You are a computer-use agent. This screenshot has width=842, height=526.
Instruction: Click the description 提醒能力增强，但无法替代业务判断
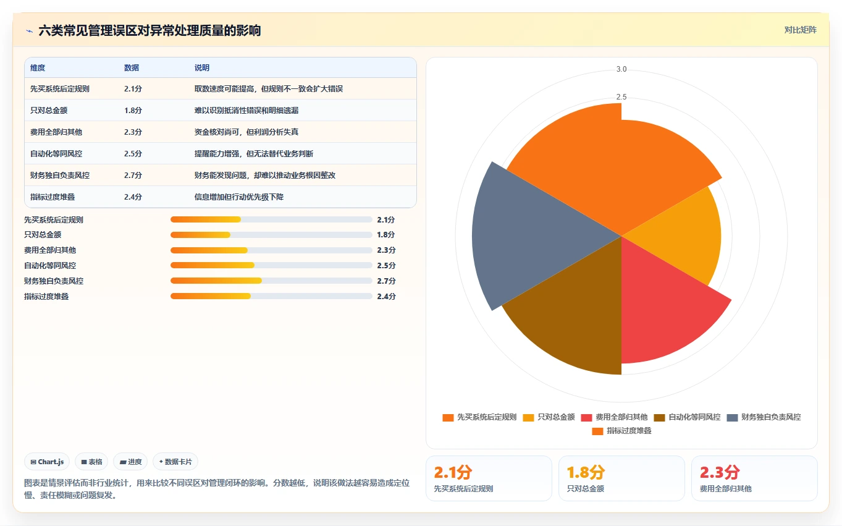click(254, 154)
